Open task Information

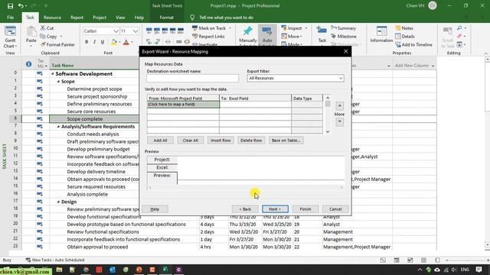tap(381, 34)
